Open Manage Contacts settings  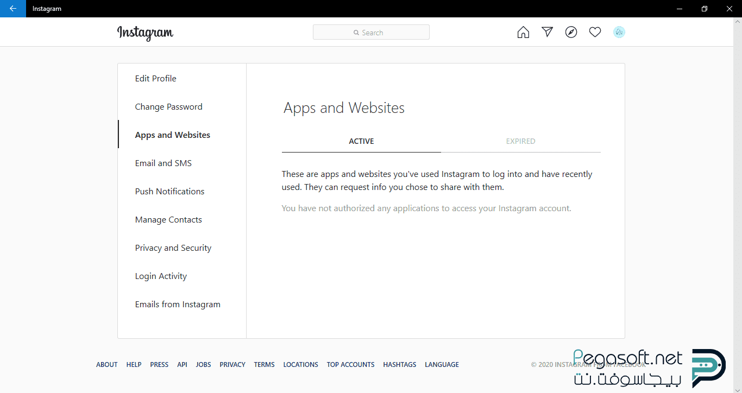pyautogui.click(x=182, y=220)
